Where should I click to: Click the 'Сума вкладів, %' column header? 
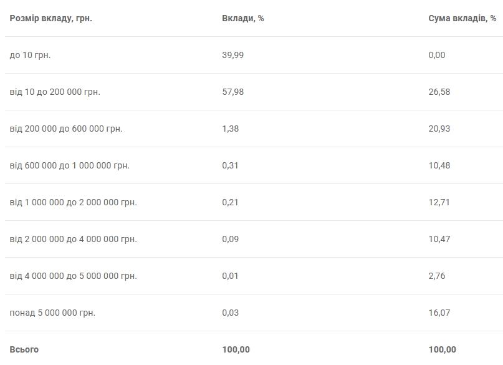point(462,18)
